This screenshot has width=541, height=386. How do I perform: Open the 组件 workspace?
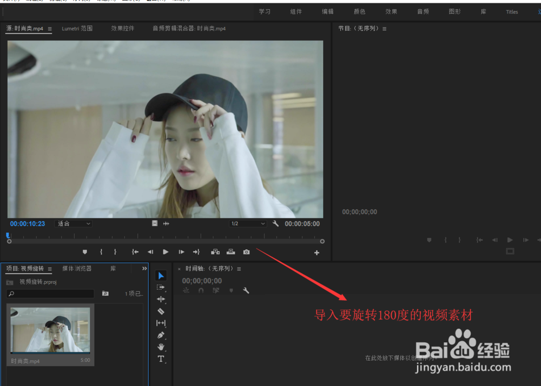(x=296, y=12)
